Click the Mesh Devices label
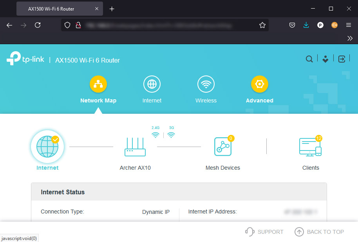 coord(223,168)
